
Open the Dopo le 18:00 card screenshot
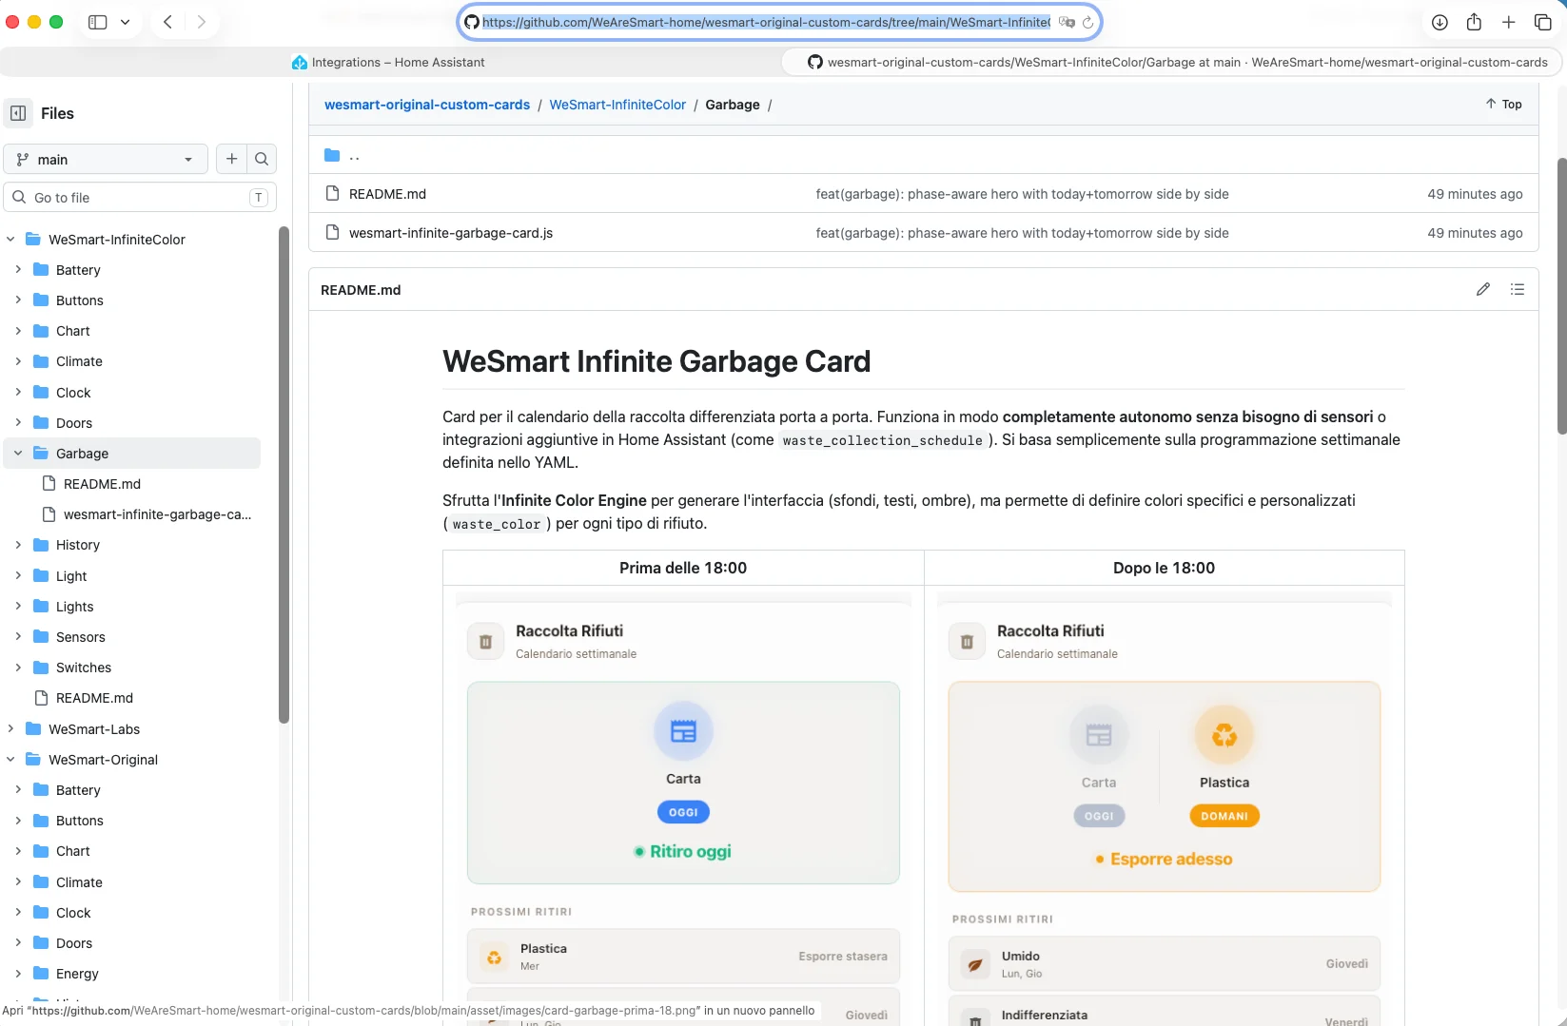coord(1165,808)
